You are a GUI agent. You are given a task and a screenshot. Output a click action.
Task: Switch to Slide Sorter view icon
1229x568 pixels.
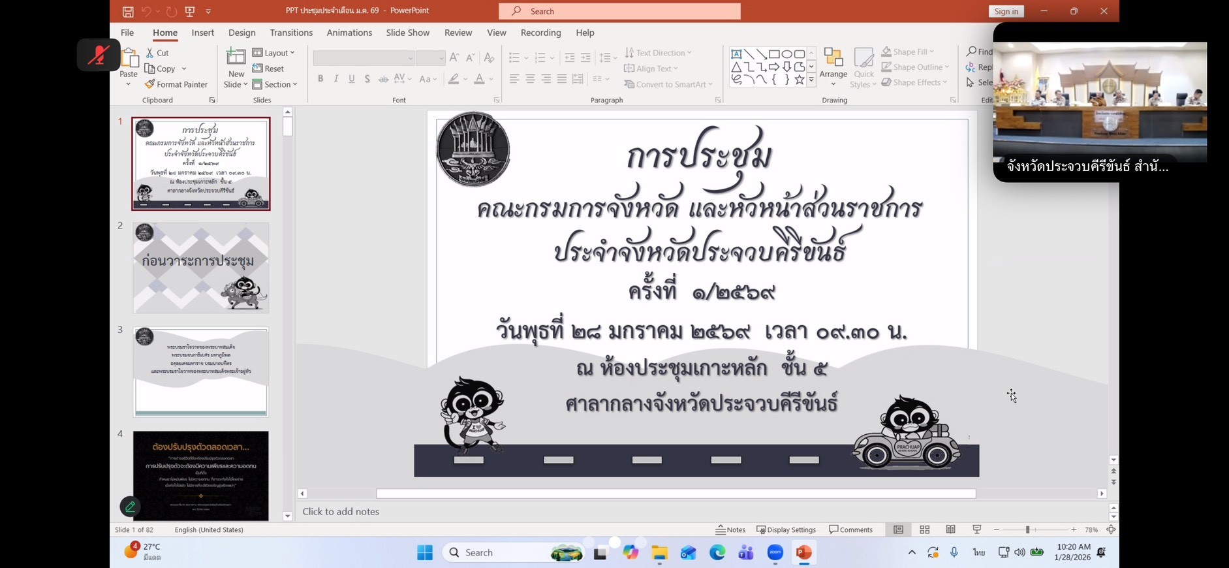click(924, 529)
